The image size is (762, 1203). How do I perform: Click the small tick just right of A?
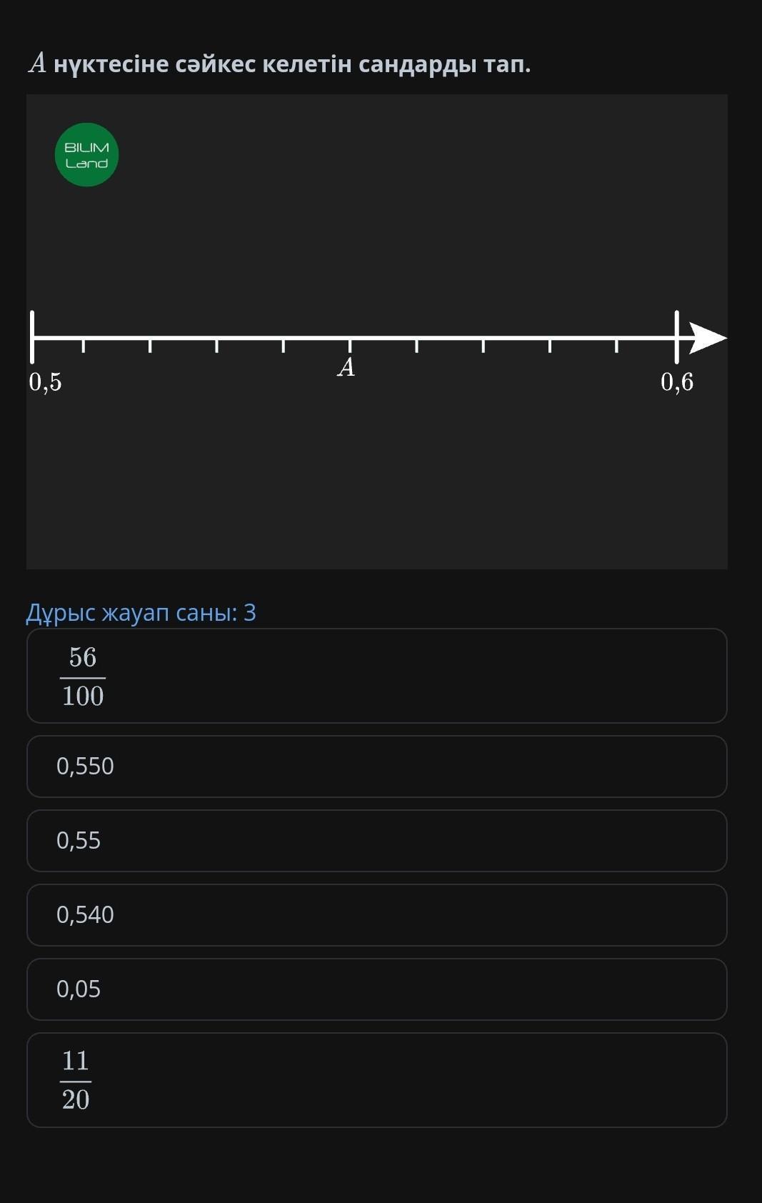click(416, 345)
